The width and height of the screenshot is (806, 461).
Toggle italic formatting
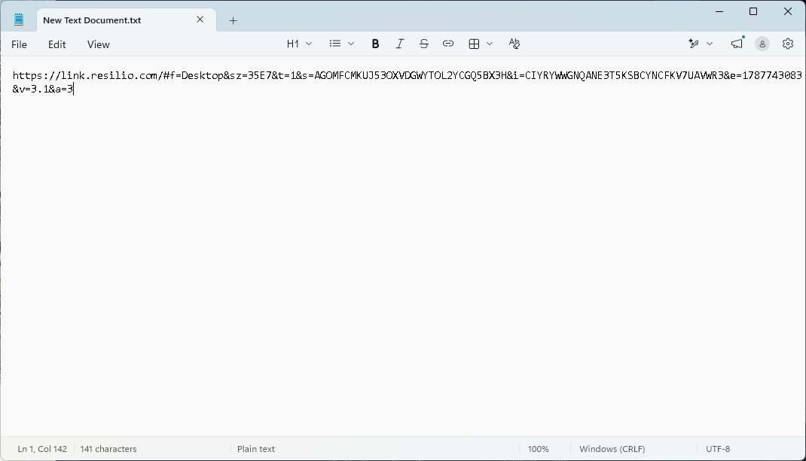click(x=399, y=44)
